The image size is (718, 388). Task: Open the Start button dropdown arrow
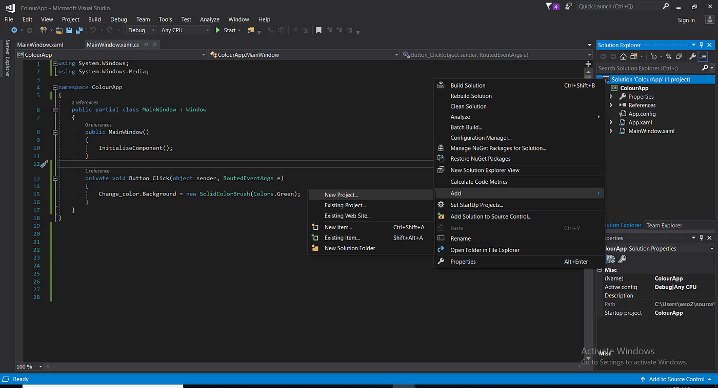[x=240, y=30]
